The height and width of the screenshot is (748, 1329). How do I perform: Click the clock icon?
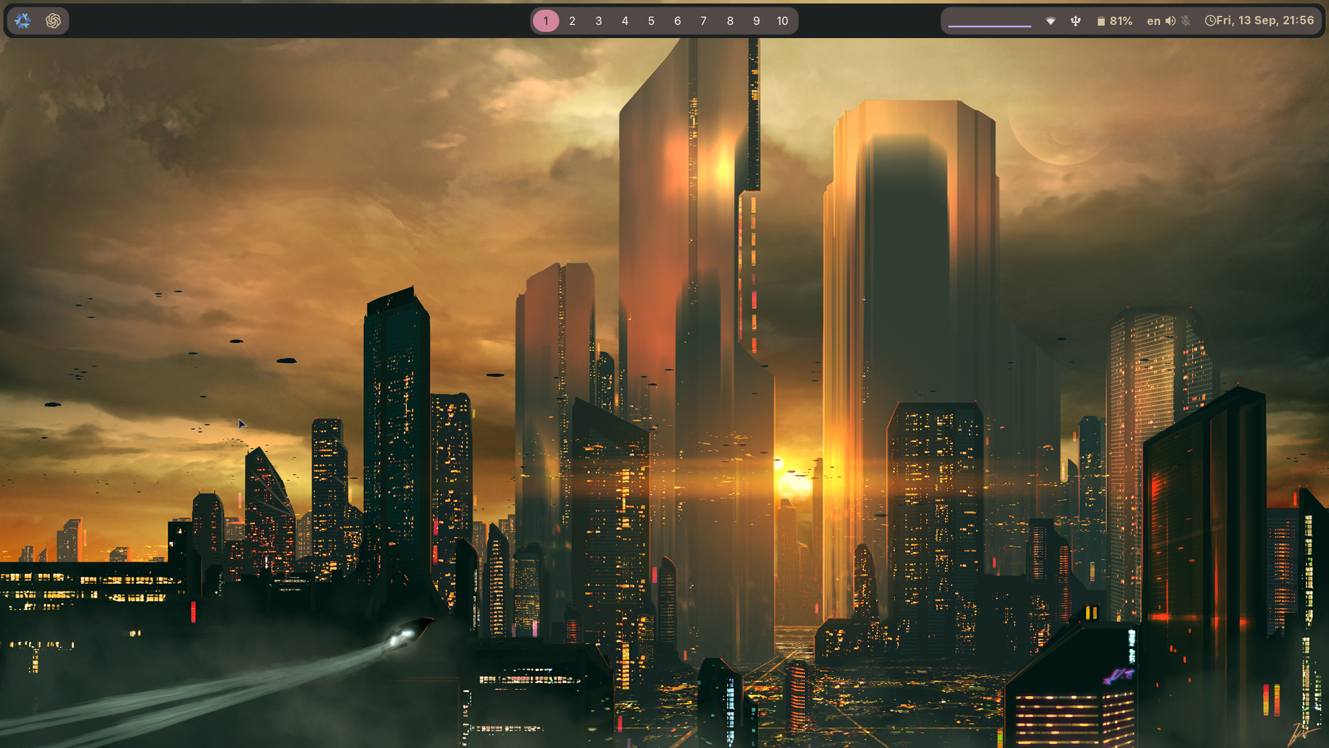1210,21
